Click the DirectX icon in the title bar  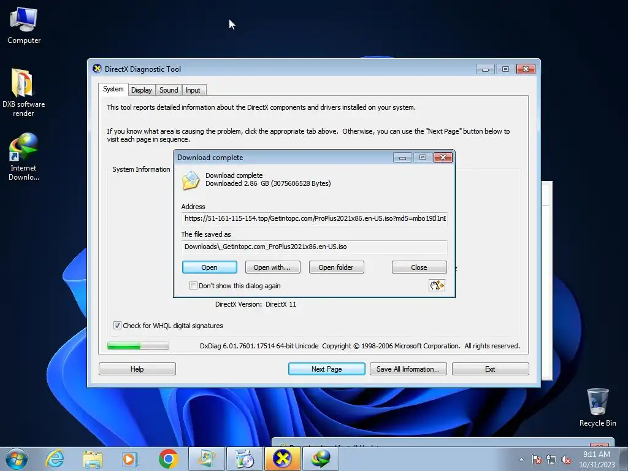tap(97, 69)
